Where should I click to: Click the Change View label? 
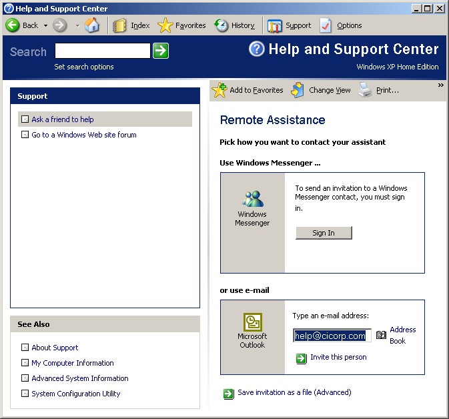(330, 90)
